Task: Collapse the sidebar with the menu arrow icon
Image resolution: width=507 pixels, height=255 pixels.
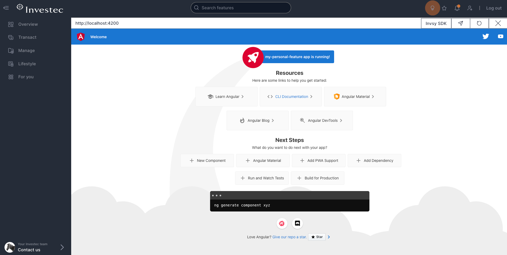Action: point(6,8)
